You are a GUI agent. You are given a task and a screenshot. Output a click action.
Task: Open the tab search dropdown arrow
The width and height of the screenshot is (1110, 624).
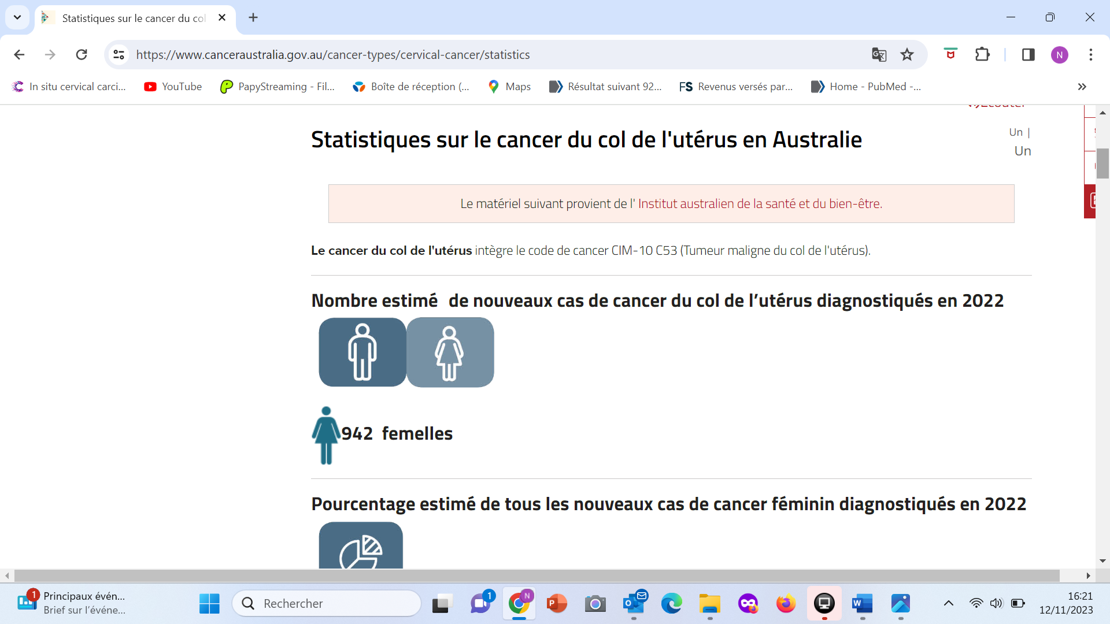coord(17,17)
